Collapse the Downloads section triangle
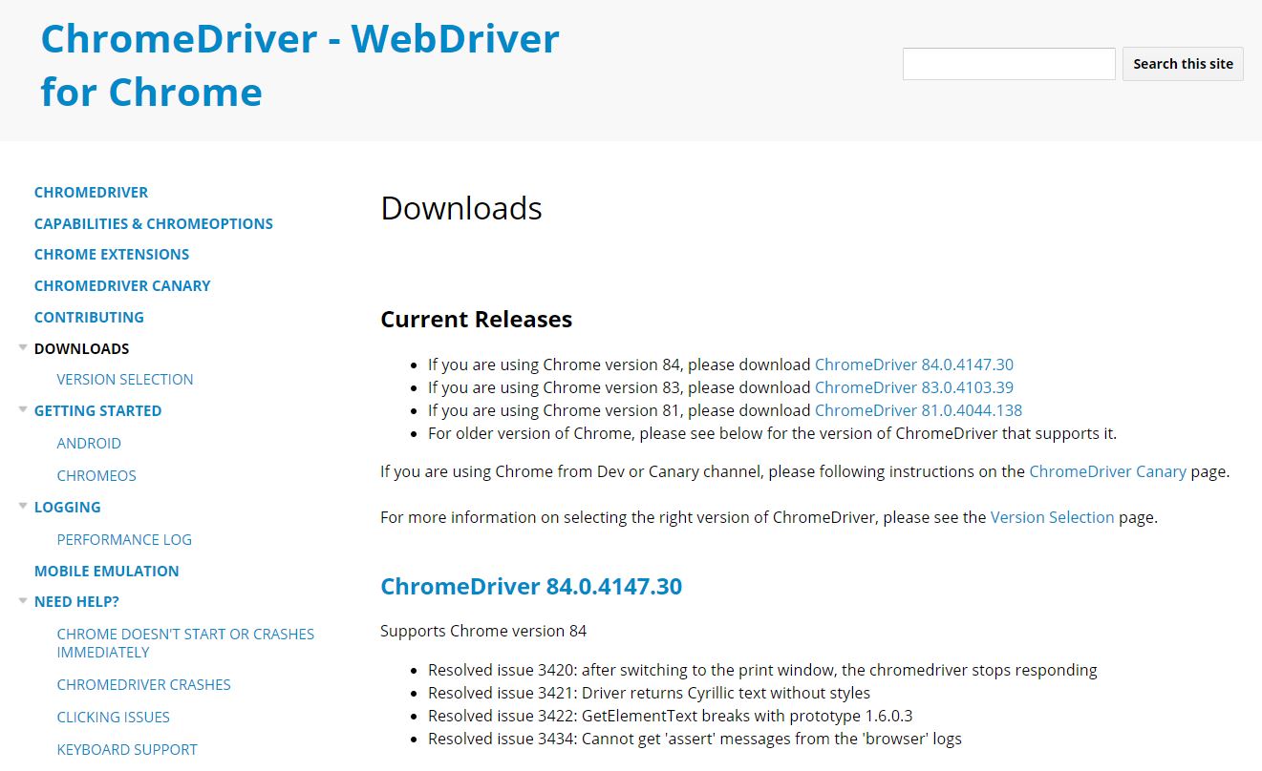 click(23, 347)
